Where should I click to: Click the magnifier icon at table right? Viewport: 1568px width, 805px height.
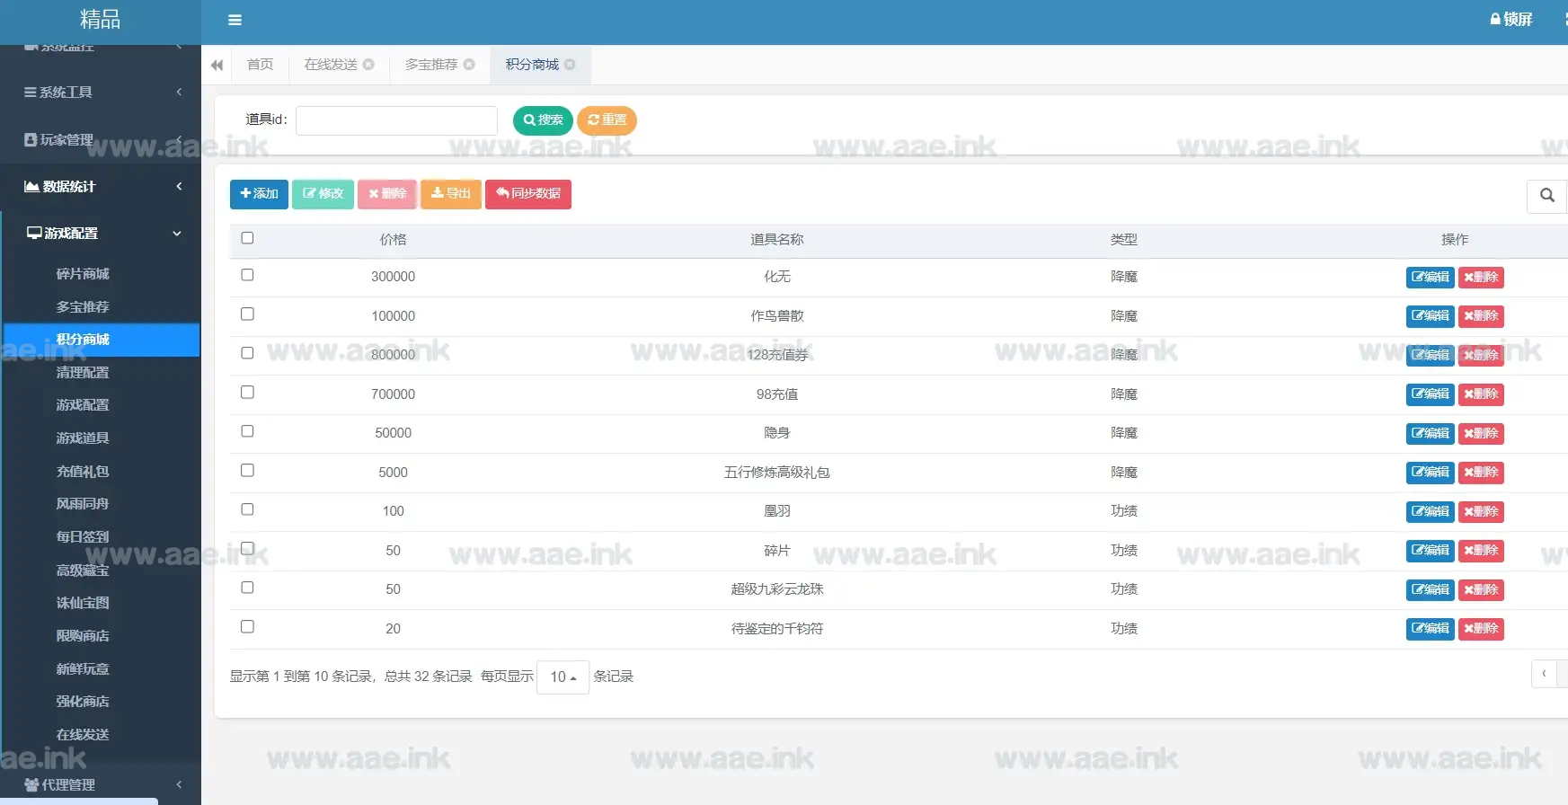point(1546,195)
